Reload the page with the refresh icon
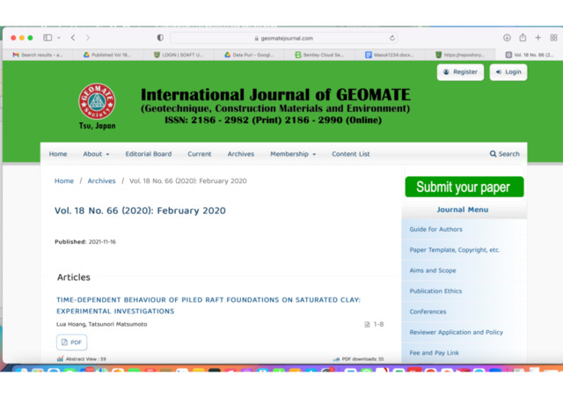Viewport: 563px width, 398px height. click(392, 38)
